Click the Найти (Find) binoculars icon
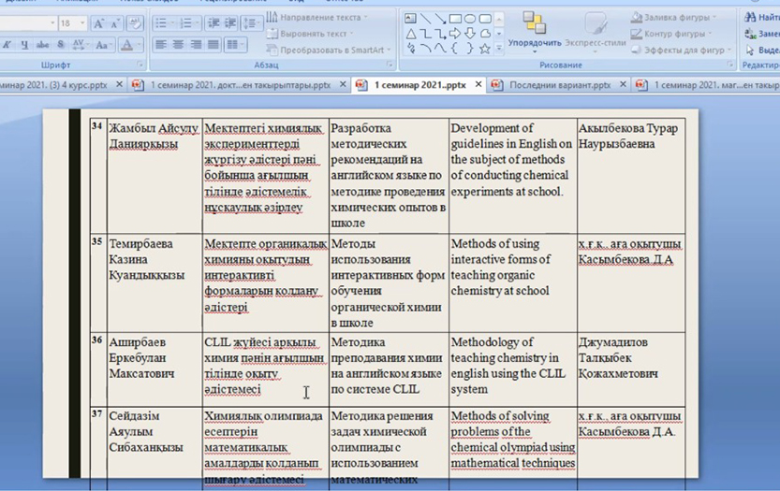This screenshot has width=780, height=491. (x=751, y=16)
